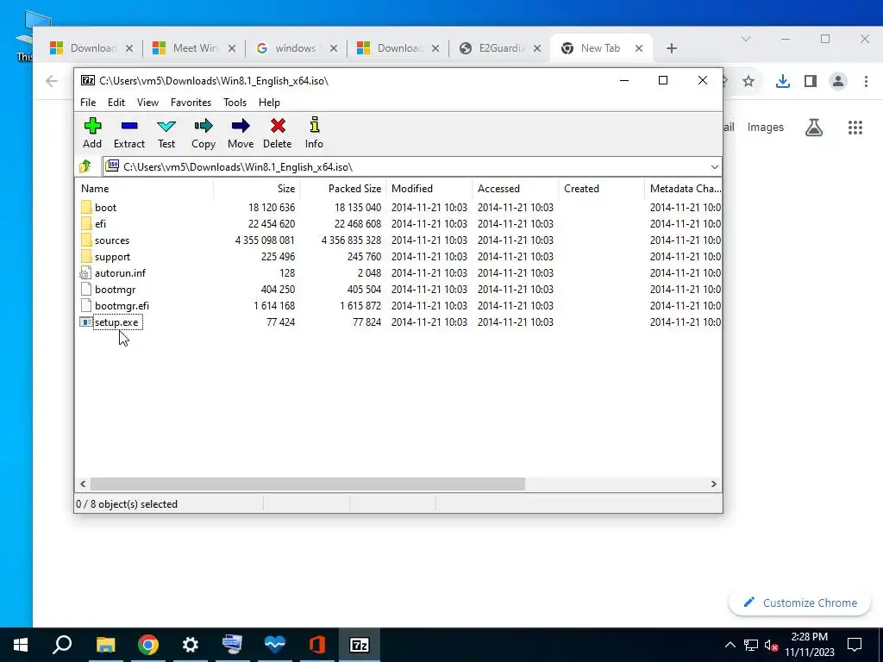Click the bookmark star icon in Chrome
883x662 pixels.
click(x=748, y=81)
